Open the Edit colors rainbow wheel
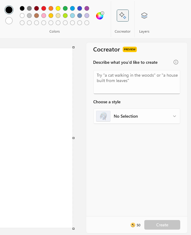 pos(100,16)
